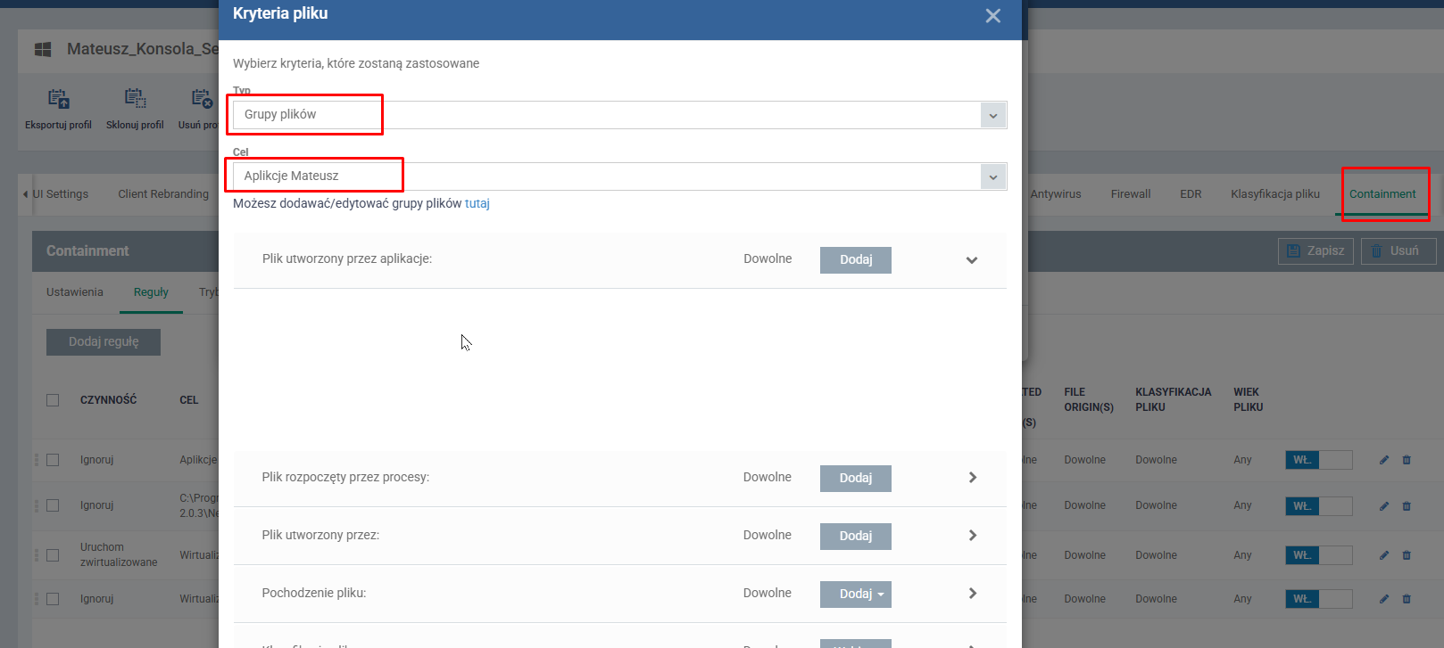This screenshot has width=1444, height=648.
Task: Expand the Plik rozpoczęty przez procesy section
Action: [973, 478]
